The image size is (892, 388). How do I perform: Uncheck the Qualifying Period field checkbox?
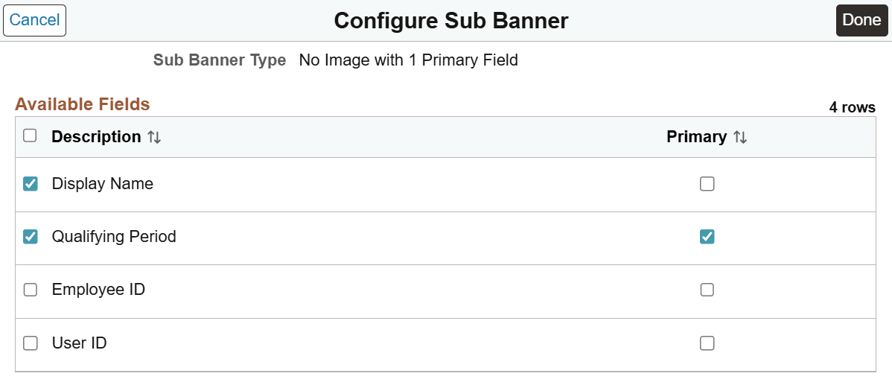coord(31,237)
